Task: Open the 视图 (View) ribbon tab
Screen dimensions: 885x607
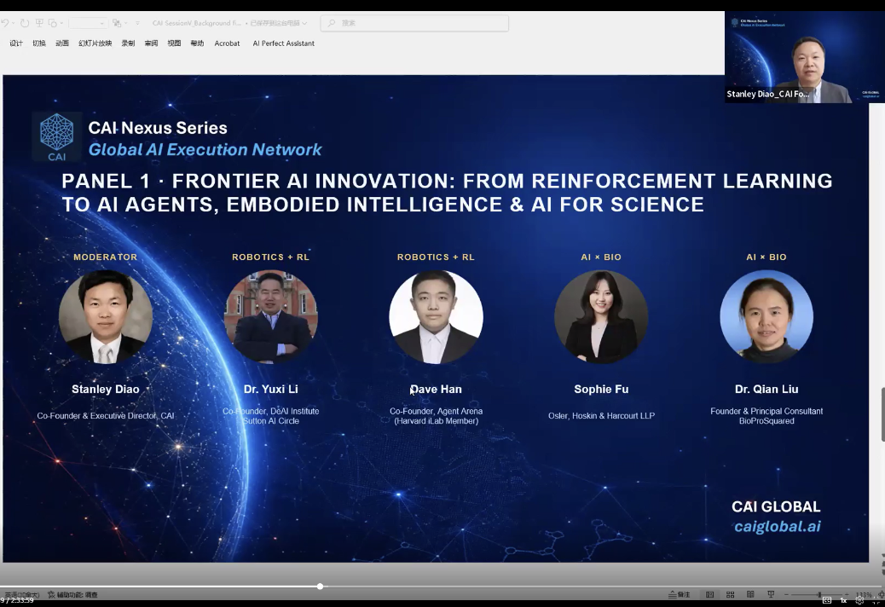Action: [174, 43]
